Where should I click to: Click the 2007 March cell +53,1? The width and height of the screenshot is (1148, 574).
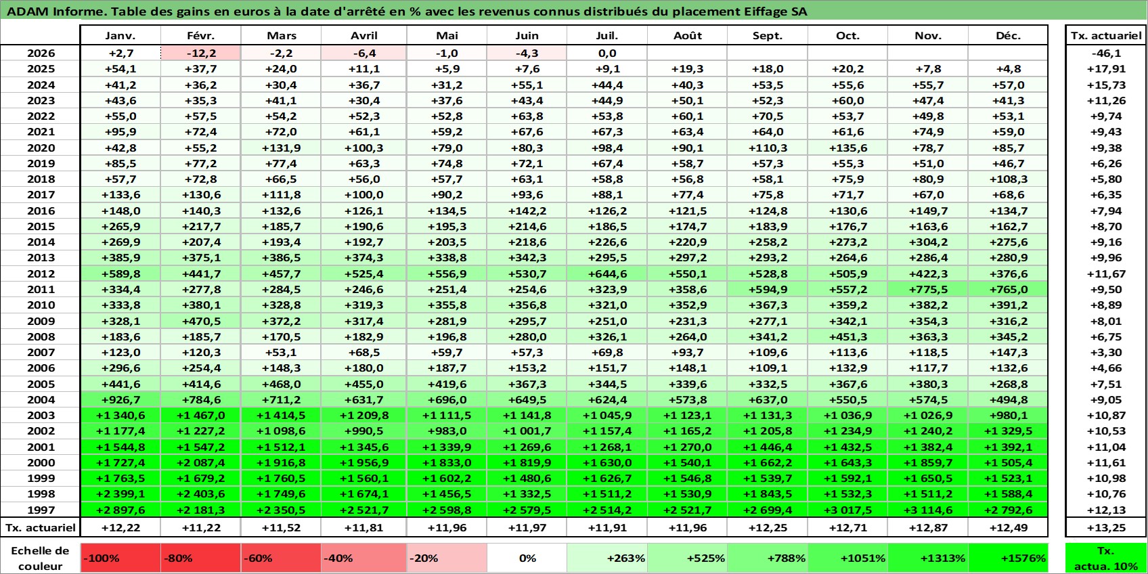click(281, 352)
